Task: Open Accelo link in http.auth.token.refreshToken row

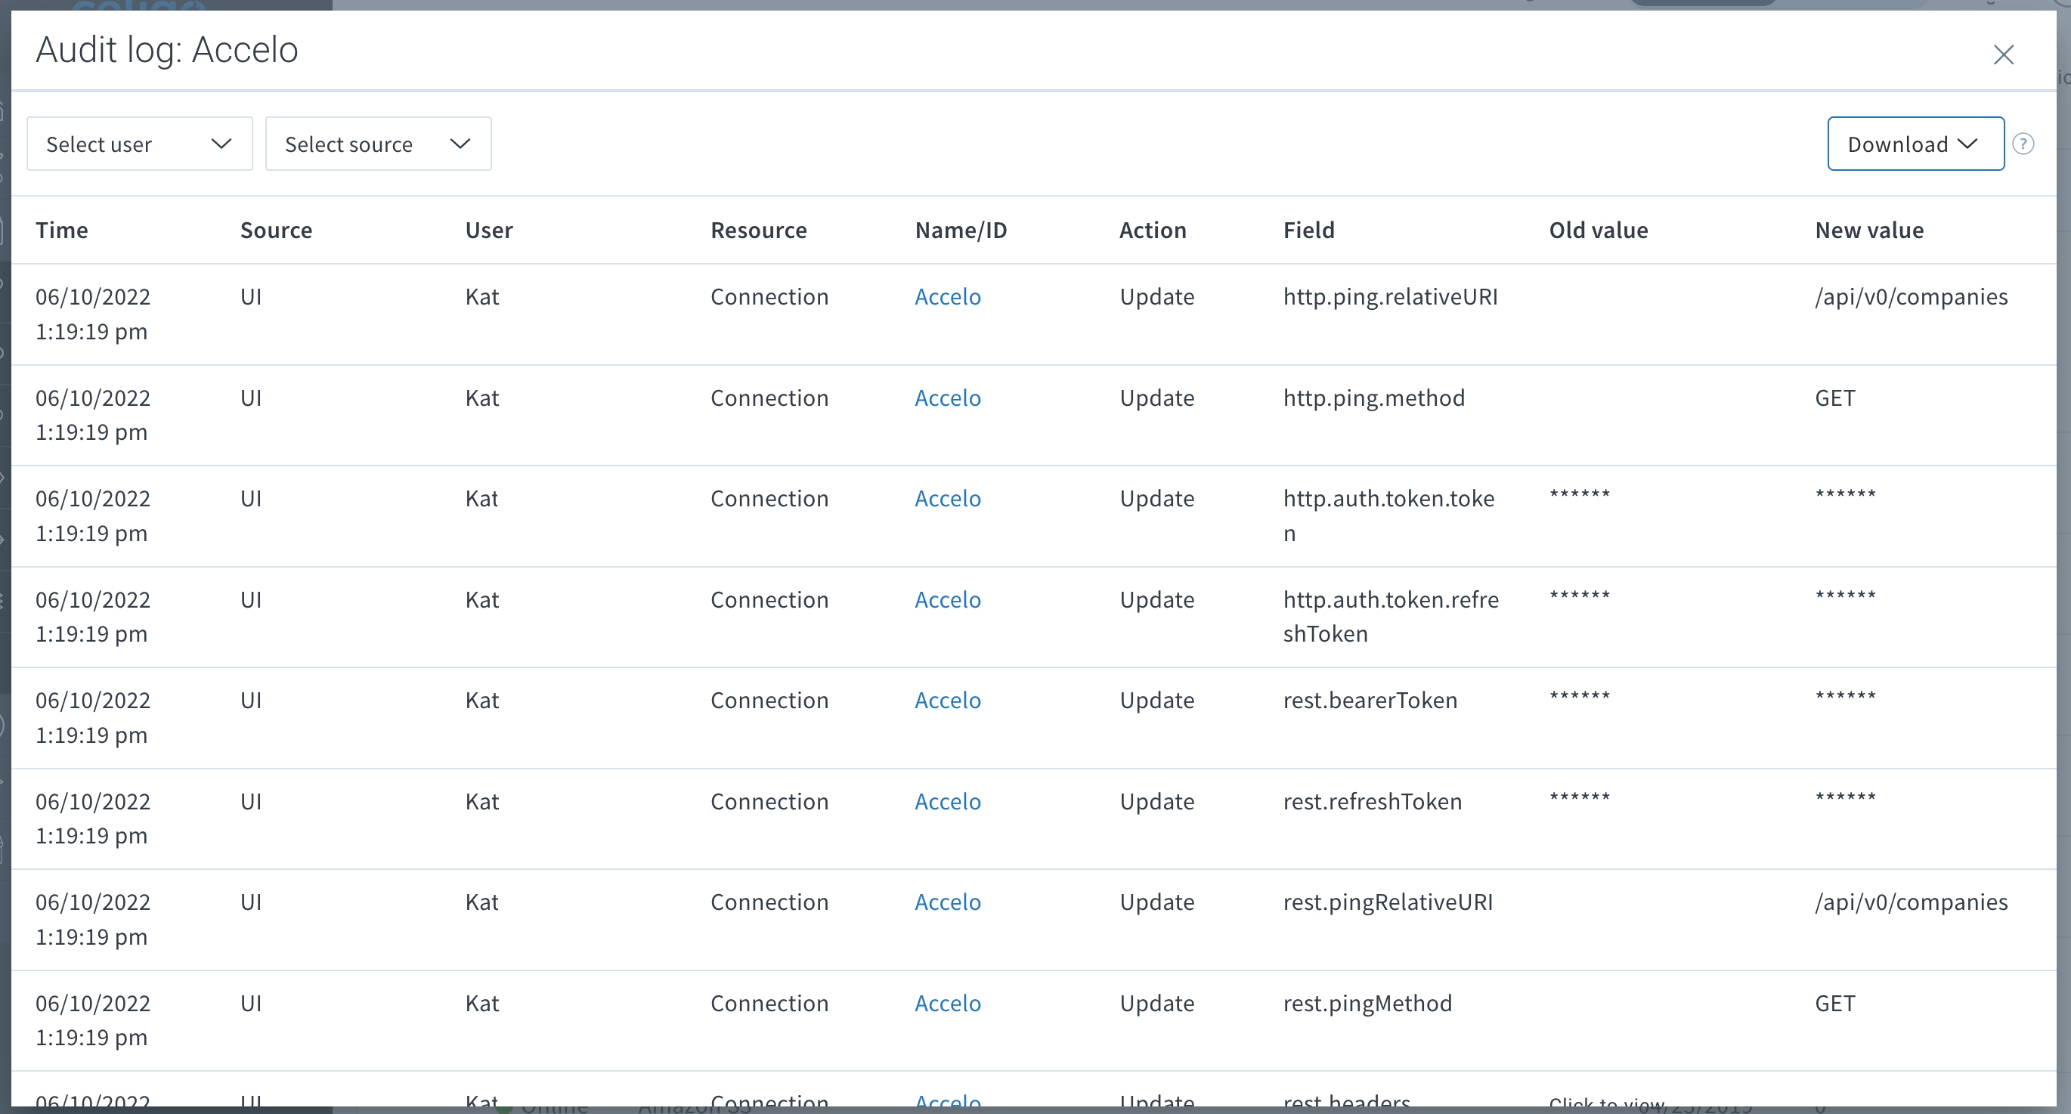Action: [947, 599]
